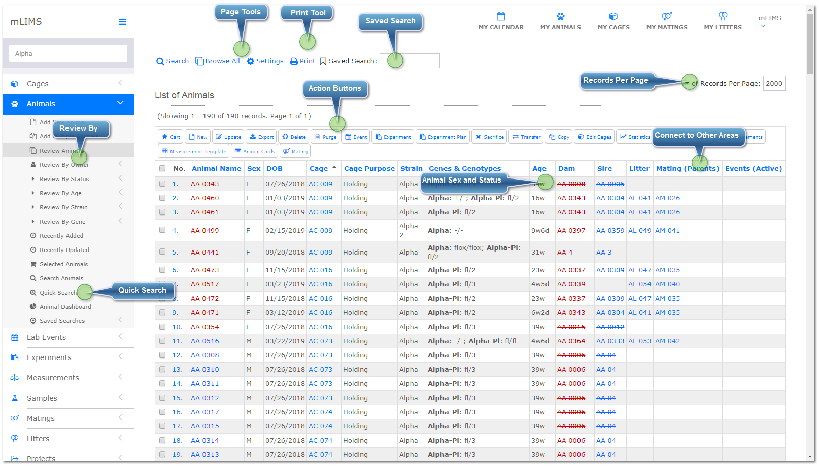The height and width of the screenshot is (466, 819).
Task: Check the box for animal AA 0308
Action: click(162, 355)
